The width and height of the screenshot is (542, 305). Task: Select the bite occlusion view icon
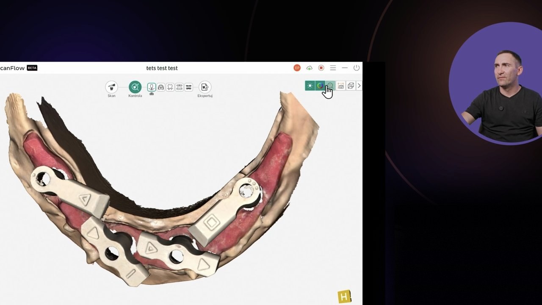point(189,87)
